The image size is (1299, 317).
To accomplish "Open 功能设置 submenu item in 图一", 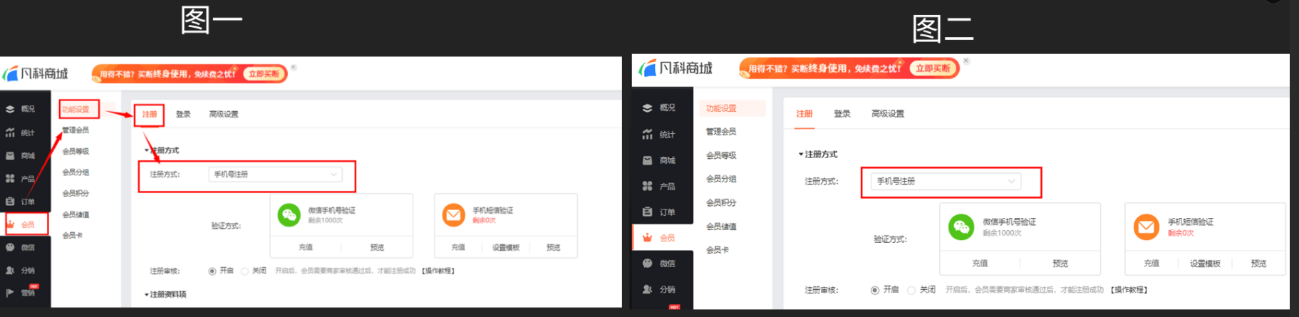I will 76,110.
